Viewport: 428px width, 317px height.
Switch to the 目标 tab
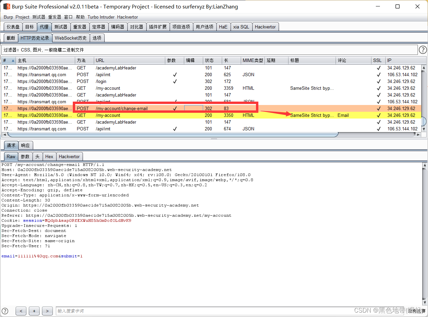[x=29, y=27]
